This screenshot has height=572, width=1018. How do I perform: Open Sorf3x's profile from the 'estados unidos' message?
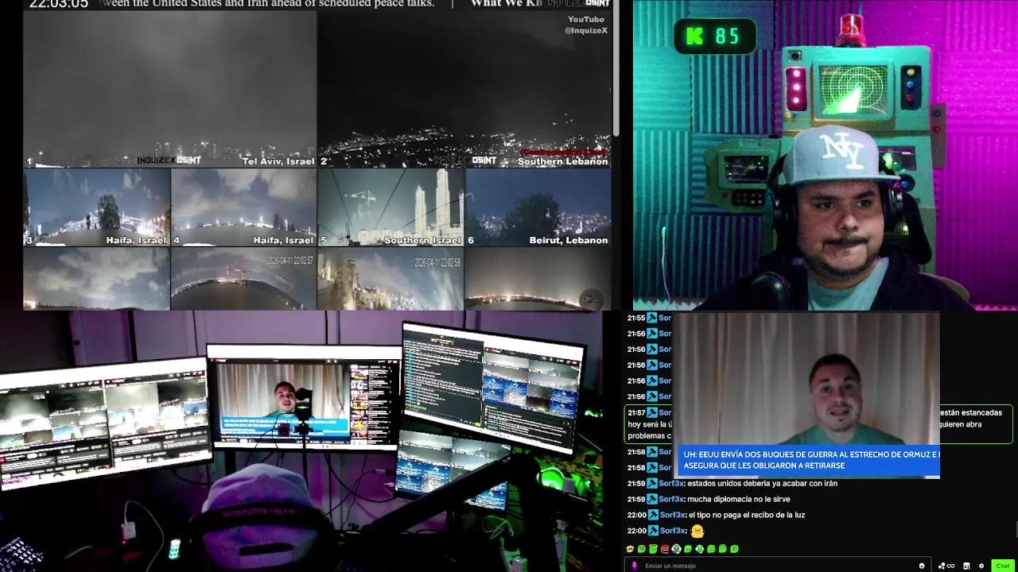[671, 483]
